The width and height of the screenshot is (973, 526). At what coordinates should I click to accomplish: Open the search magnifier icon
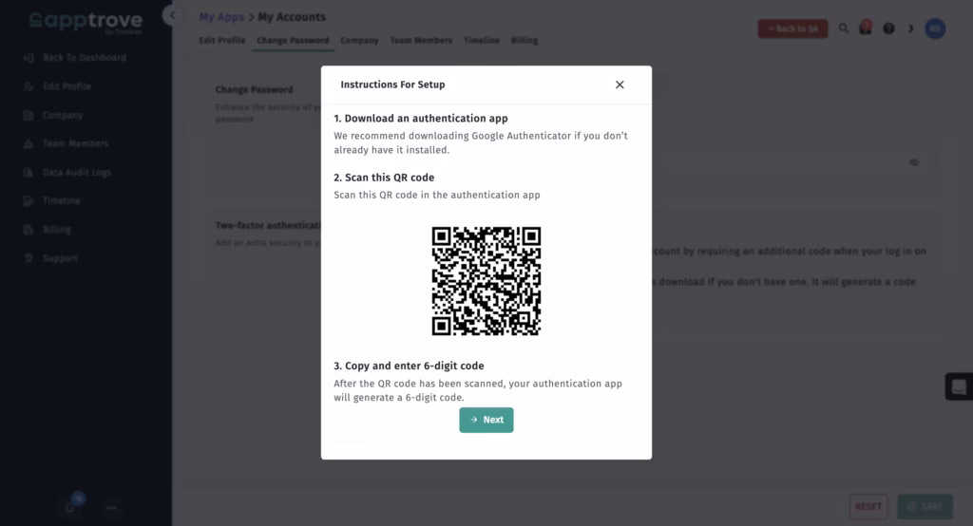(844, 28)
